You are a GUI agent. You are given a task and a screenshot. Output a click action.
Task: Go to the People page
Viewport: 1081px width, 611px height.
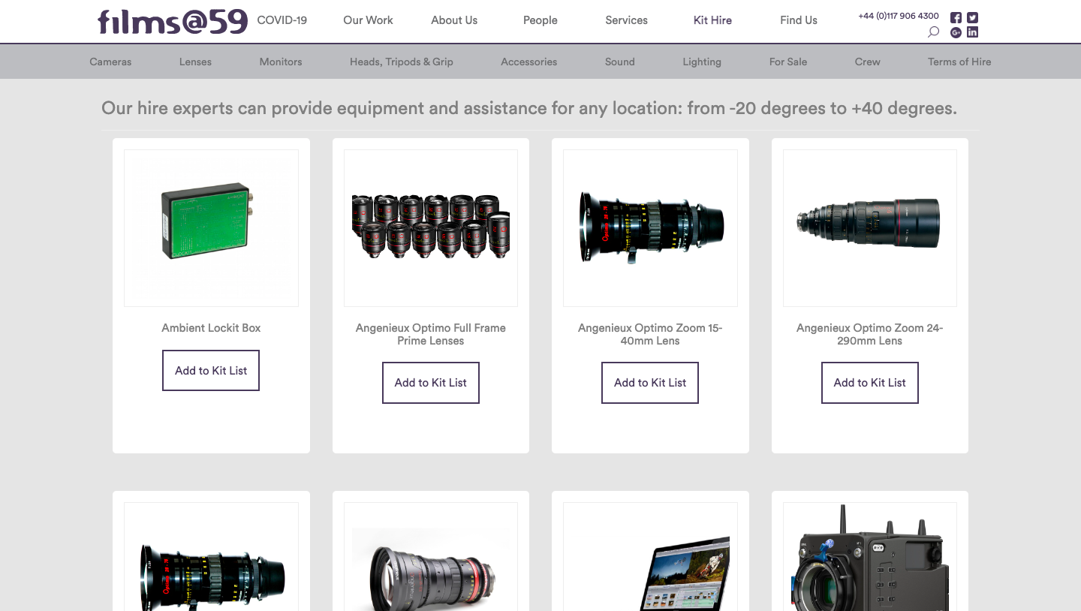540,20
